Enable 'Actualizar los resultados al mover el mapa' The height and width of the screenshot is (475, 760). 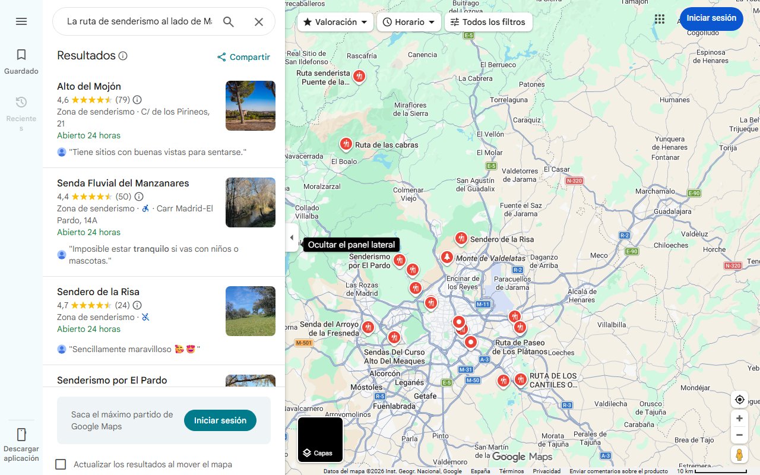[x=61, y=464]
